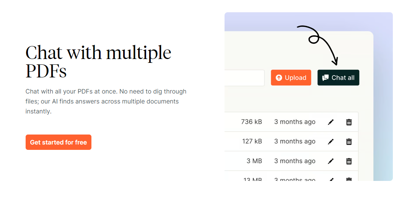Remove the 3 MB file with trash icon
The width and height of the screenshot is (407, 197).
pyautogui.click(x=349, y=161)
